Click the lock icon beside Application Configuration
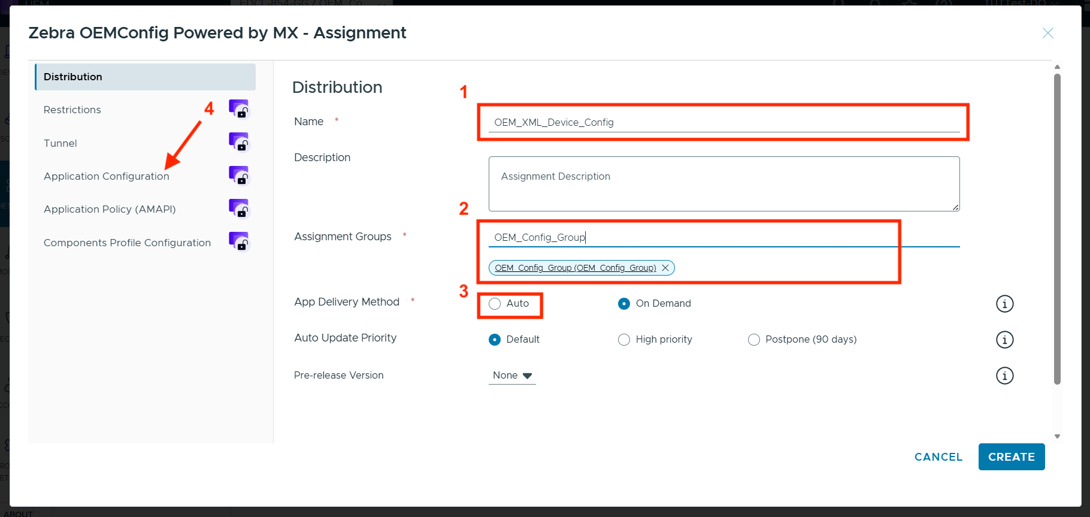Viewport: 1090px width, 517px height. tap(239, 176)
